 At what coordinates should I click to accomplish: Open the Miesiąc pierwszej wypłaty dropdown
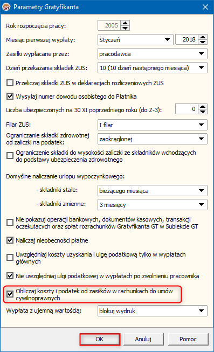tap(135, 40)
